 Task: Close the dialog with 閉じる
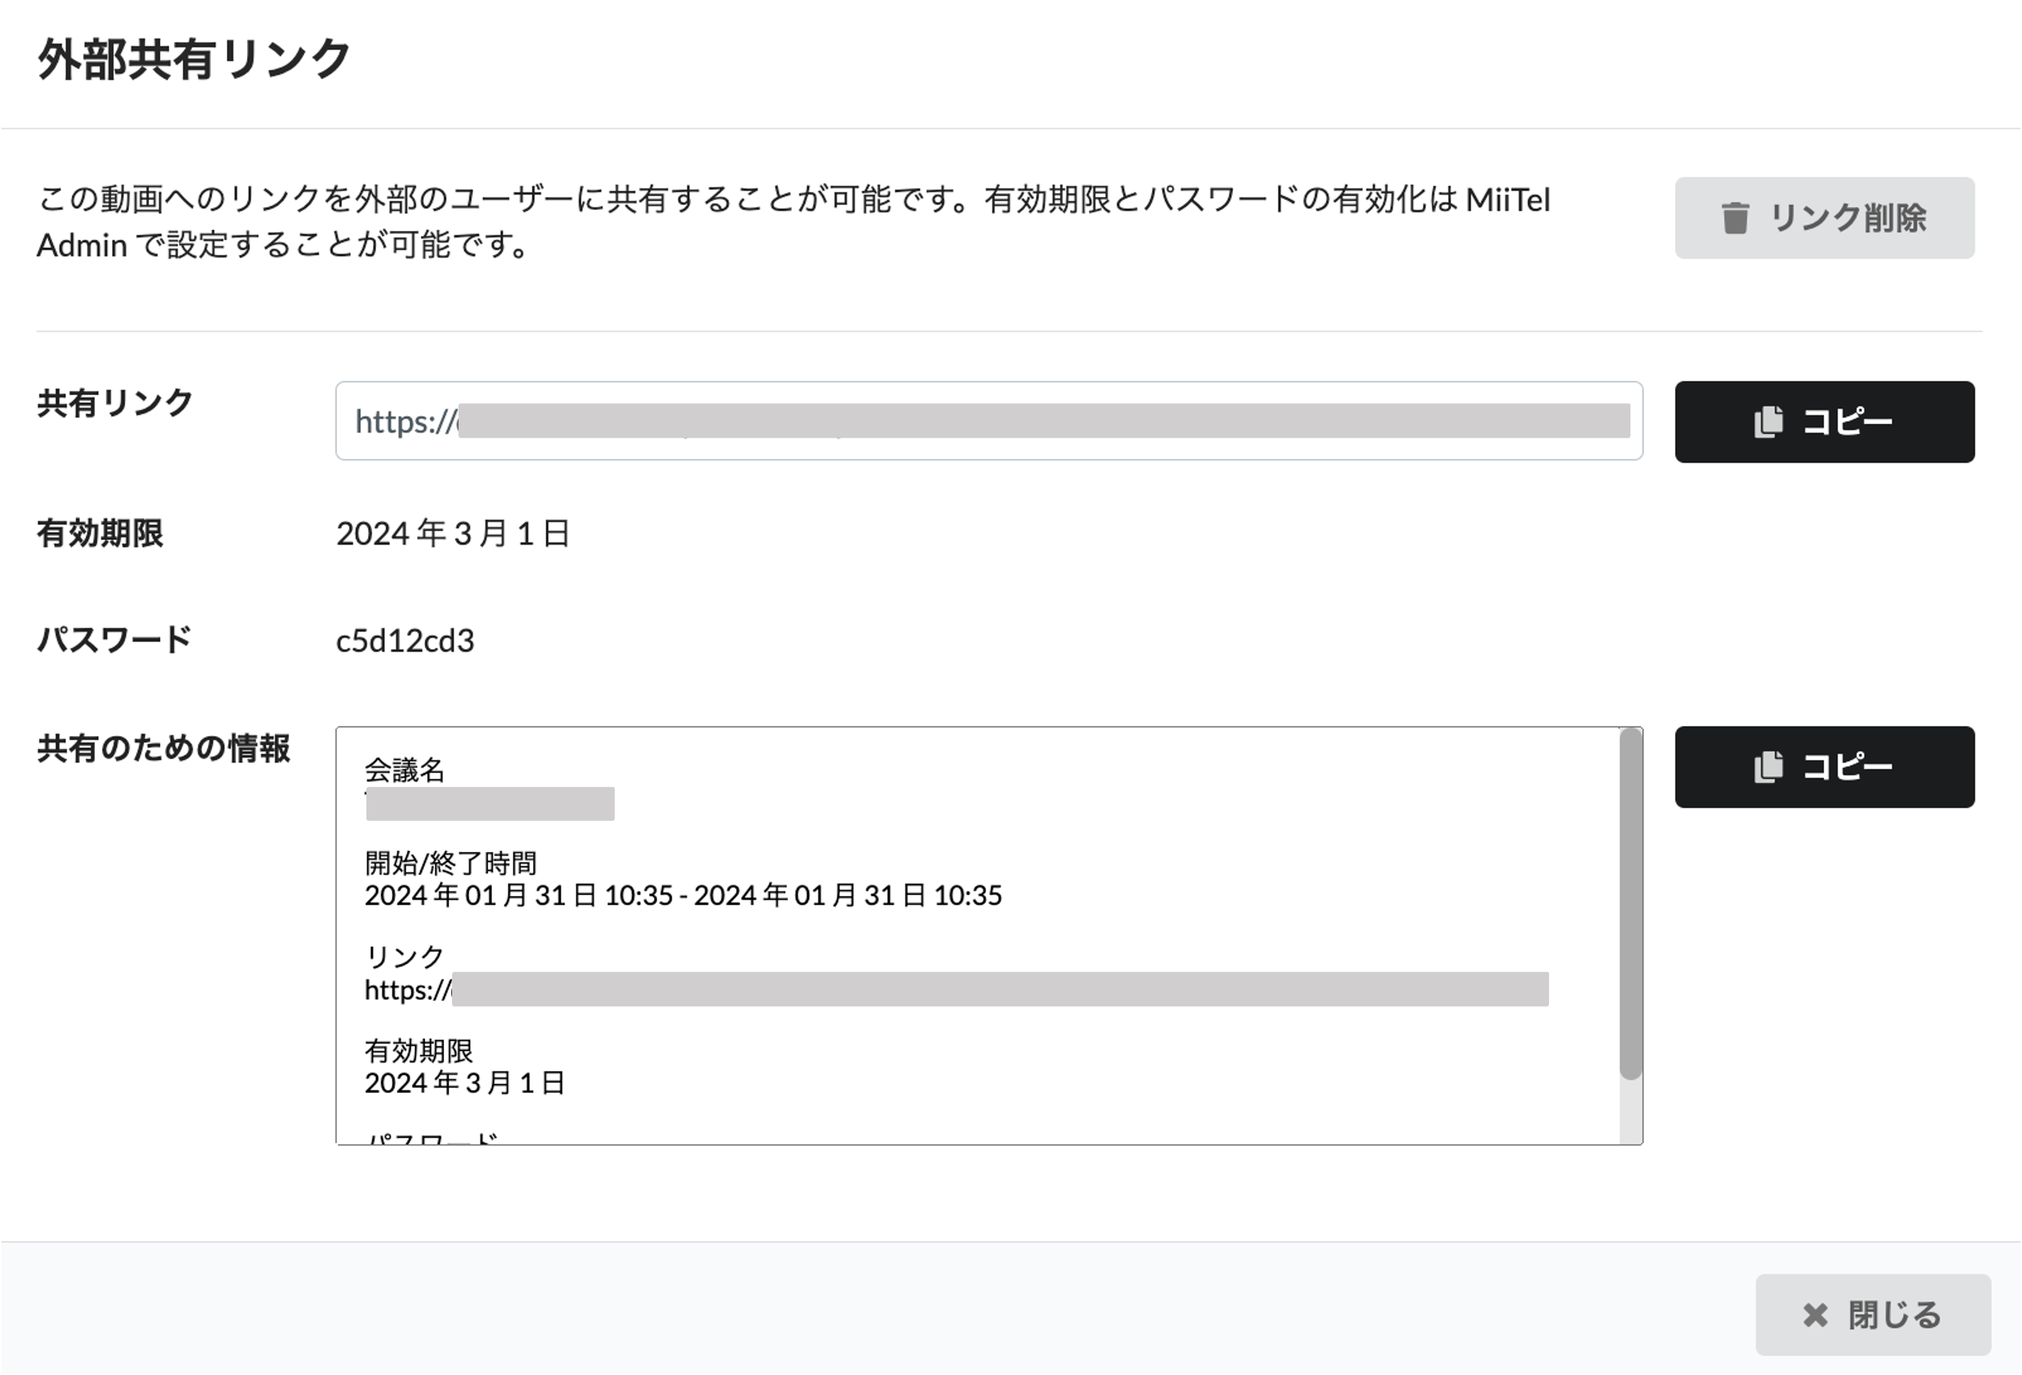1873,1315
